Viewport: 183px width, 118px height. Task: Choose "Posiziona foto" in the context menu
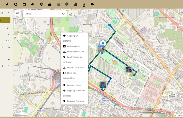coord(73,46)
